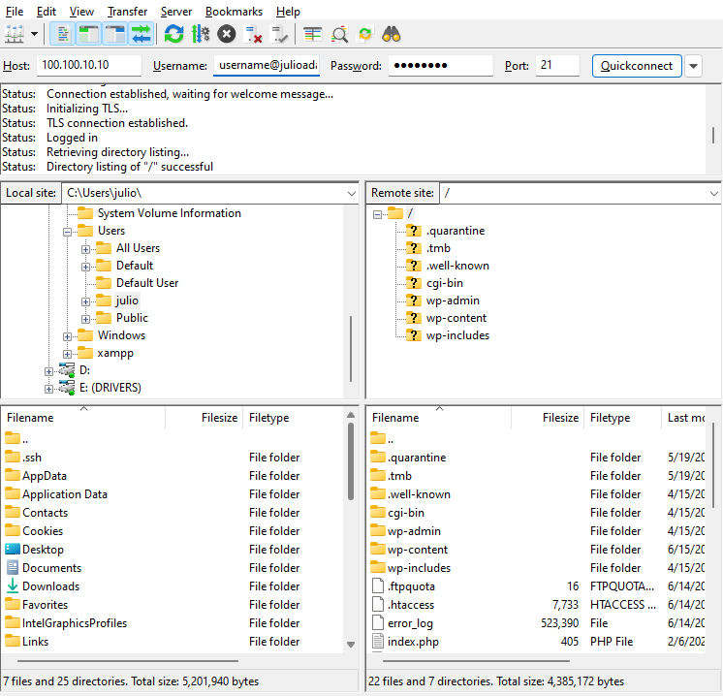Expand the xampp folder node
The width and height of the screenshot is (723, 696).
point(67,354)
